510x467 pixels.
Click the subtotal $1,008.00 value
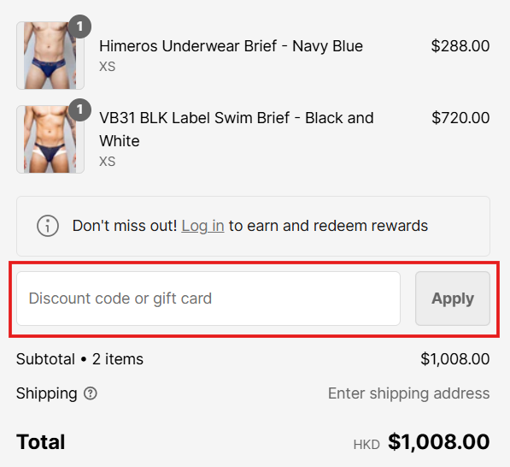pyautogui.click(x=455, y=359)
